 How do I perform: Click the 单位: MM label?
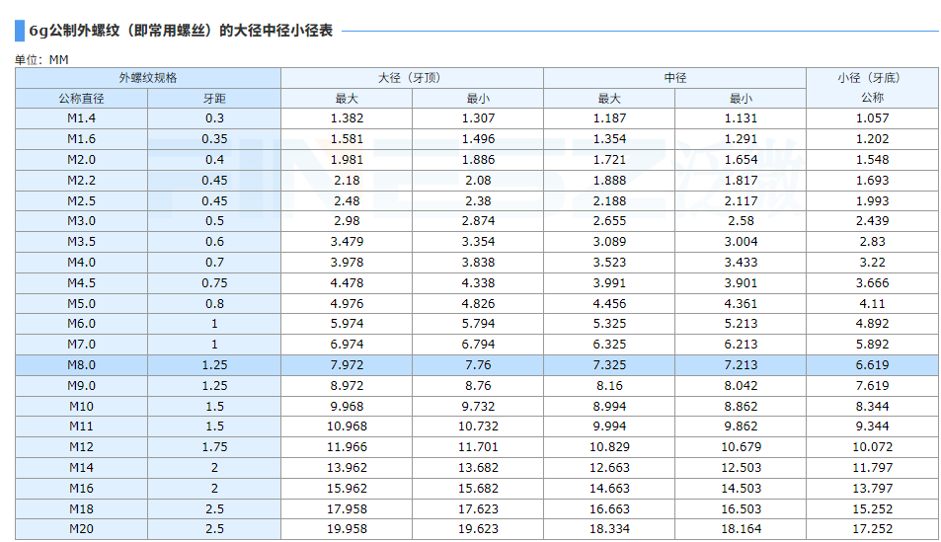pyautogui.click(x=41, y=59)
